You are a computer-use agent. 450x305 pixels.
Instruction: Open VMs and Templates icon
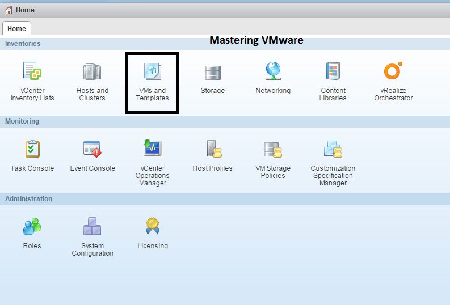pos(153,71)
